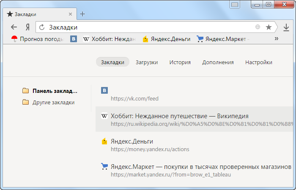Open the browser menu with the hamburger icon

coord(235,5)
